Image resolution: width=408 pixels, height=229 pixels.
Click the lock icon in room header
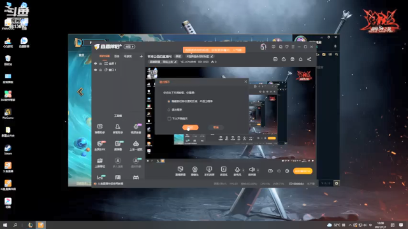284,59
